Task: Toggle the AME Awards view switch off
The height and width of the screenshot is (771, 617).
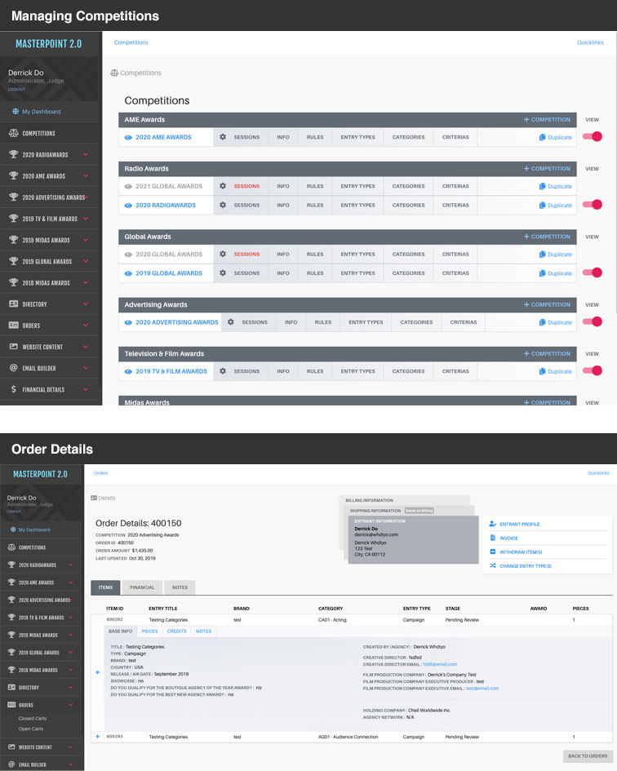Action: click(593, 137)
